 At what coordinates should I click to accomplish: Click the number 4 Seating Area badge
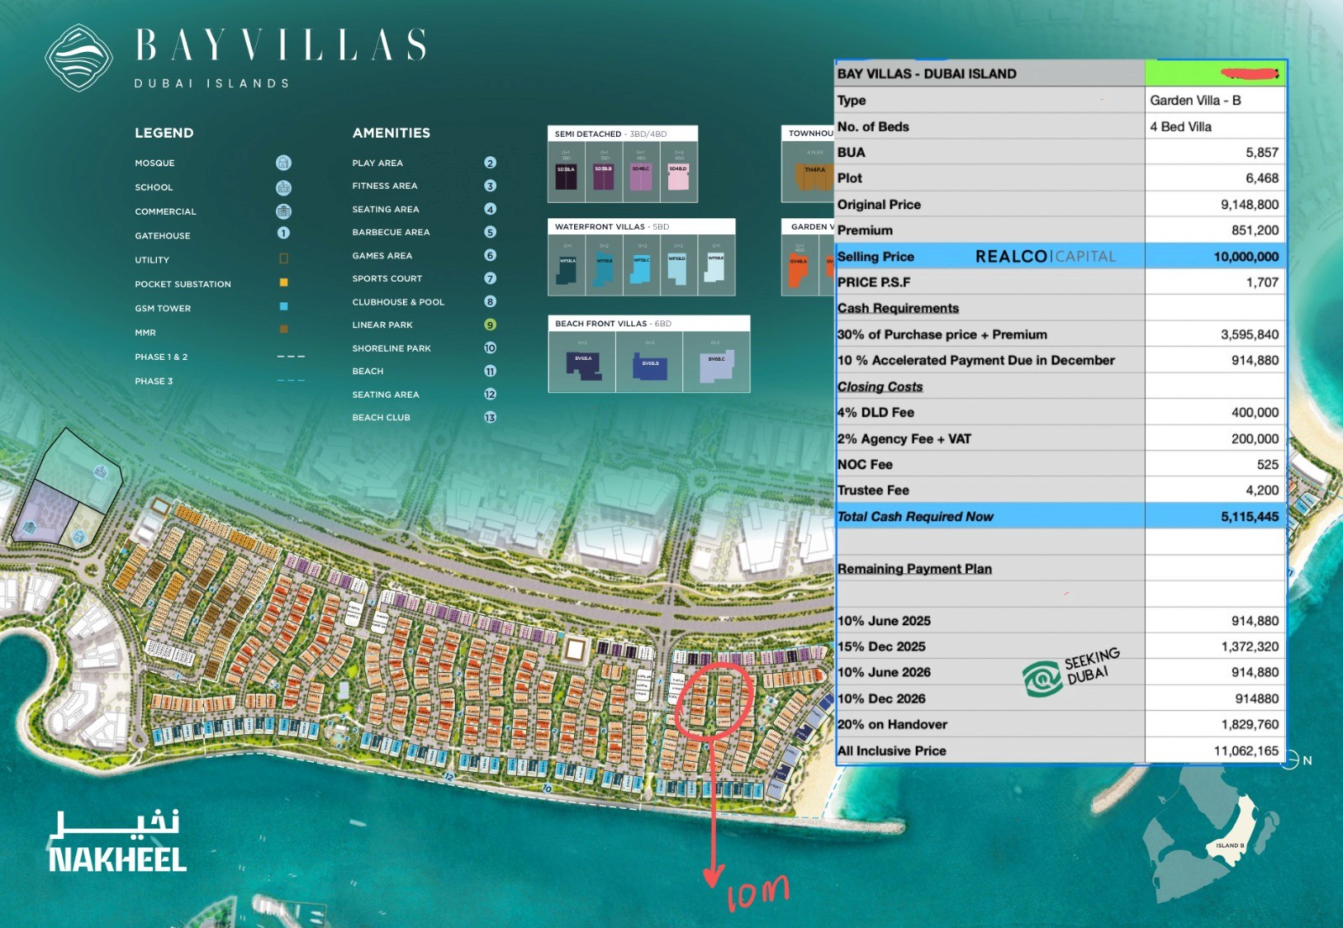[x=490, y=209]
